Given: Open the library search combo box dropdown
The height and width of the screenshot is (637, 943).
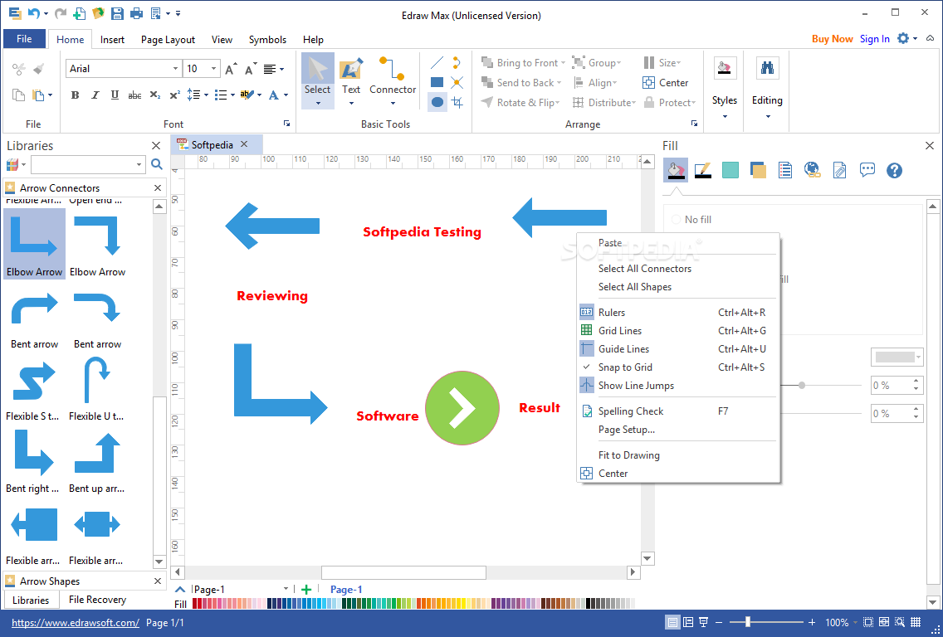Looking at the screenshot, I should (x=139, y=164).
